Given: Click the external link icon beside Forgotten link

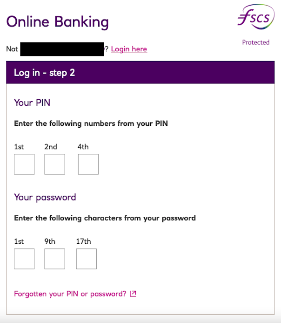Looking at the screenshot, I should coord(133,294).
